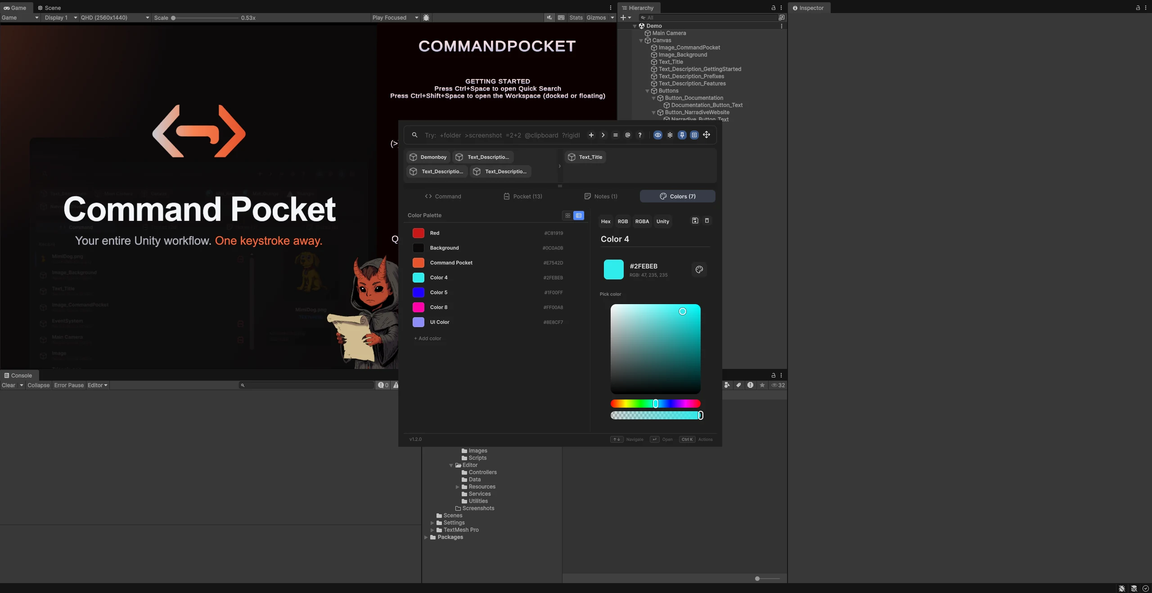Screen dimensions: 1152x593
Task: Switch to the Command tab
Action: coord(443,196)
